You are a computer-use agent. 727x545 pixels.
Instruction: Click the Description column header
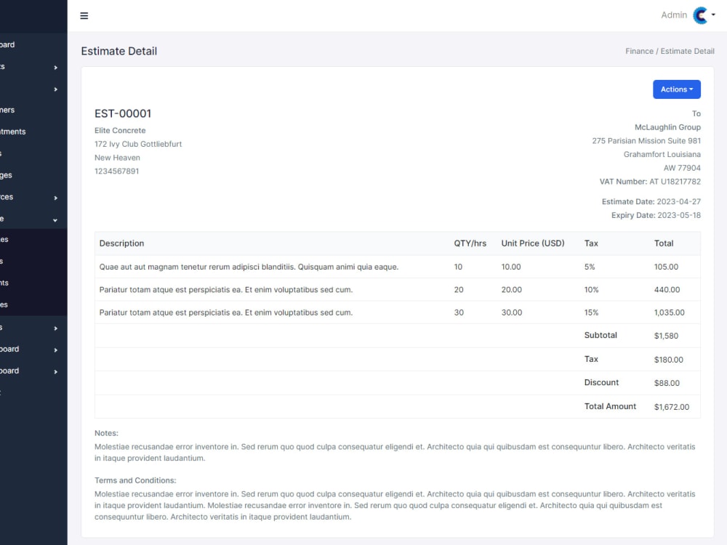(x=121, y=243)
